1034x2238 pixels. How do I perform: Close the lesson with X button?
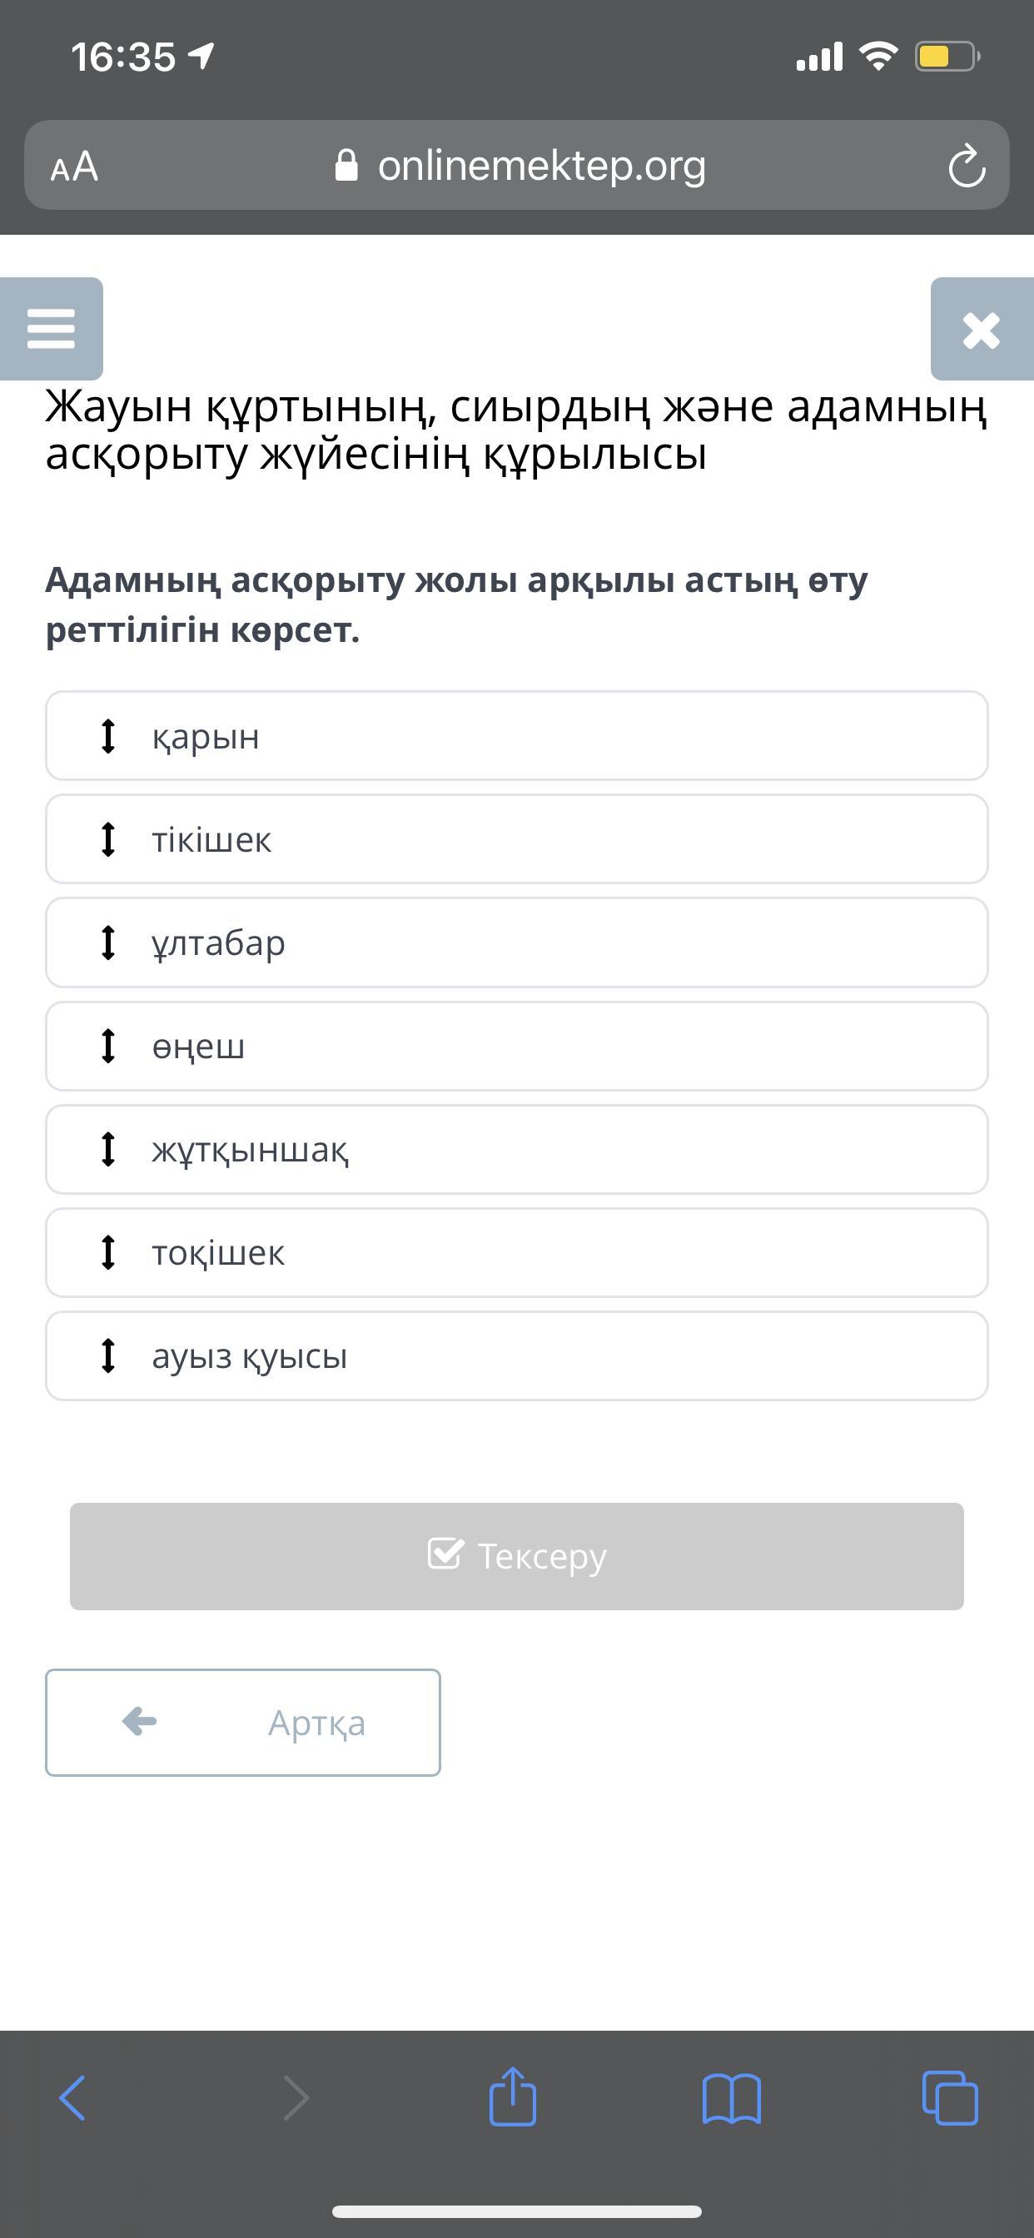pos(981,329)
